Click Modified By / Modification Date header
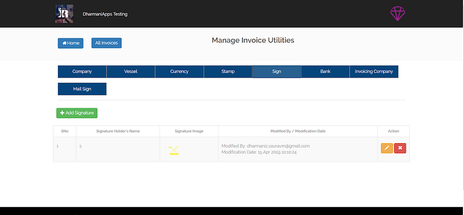 tap(298, 131)
